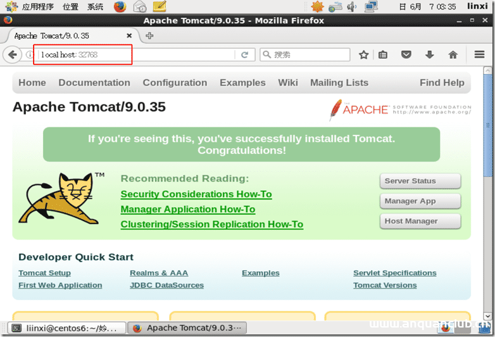Open the Servlet Specifications link
This screenshot has height=337, width=495.
394,273
